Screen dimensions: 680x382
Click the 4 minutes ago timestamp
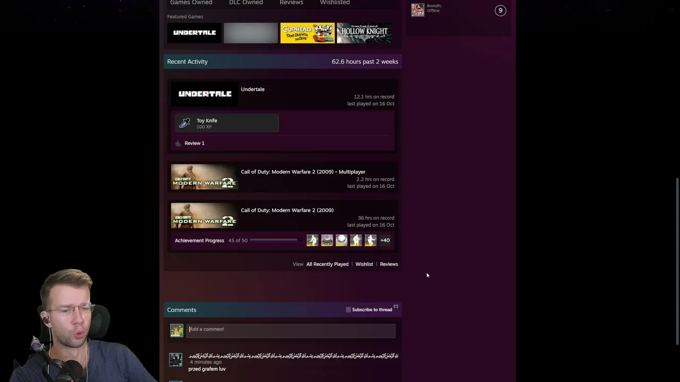coord(206,362)
